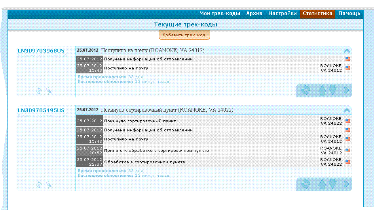
Task: Click right chevron icon for LN309703968US
Action: 346,90
